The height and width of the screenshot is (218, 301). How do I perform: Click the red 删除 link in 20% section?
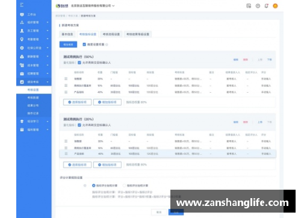point(246,122)
